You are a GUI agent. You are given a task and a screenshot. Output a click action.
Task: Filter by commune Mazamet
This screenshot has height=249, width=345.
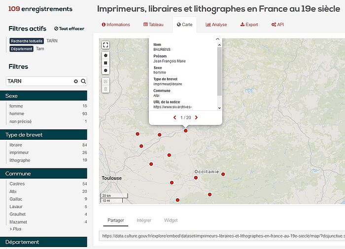(48, 222)
